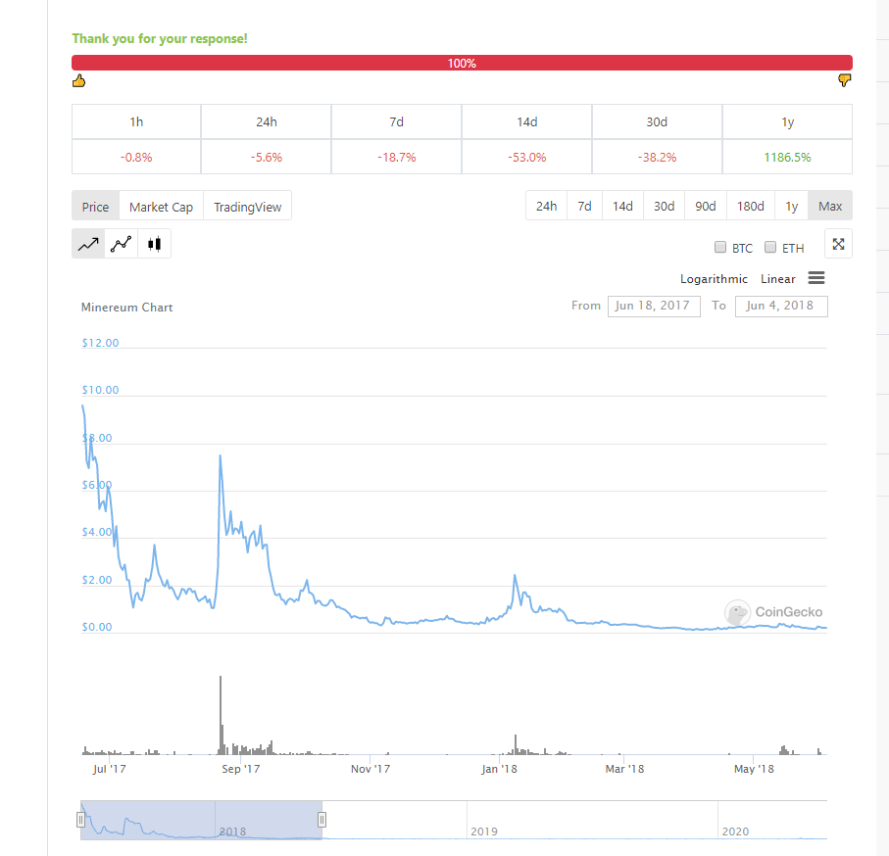
Task: Open the TradingView tab
Action: [247, 207]
